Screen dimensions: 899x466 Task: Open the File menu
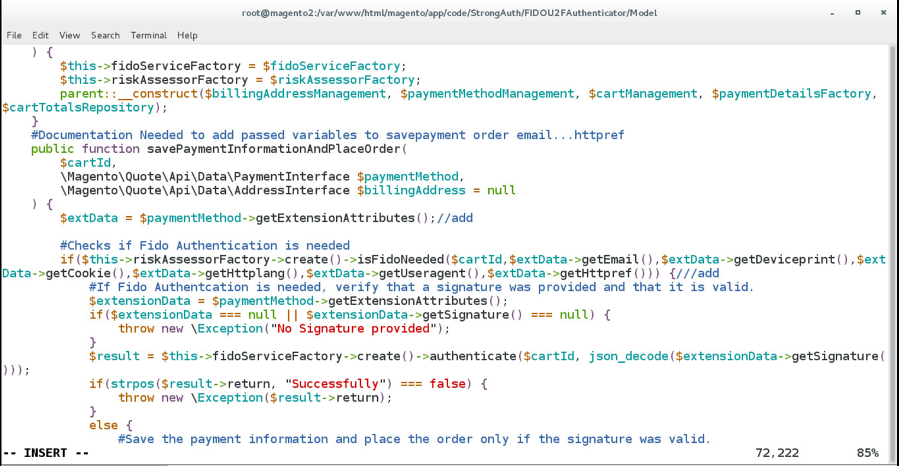coord(14,35)
